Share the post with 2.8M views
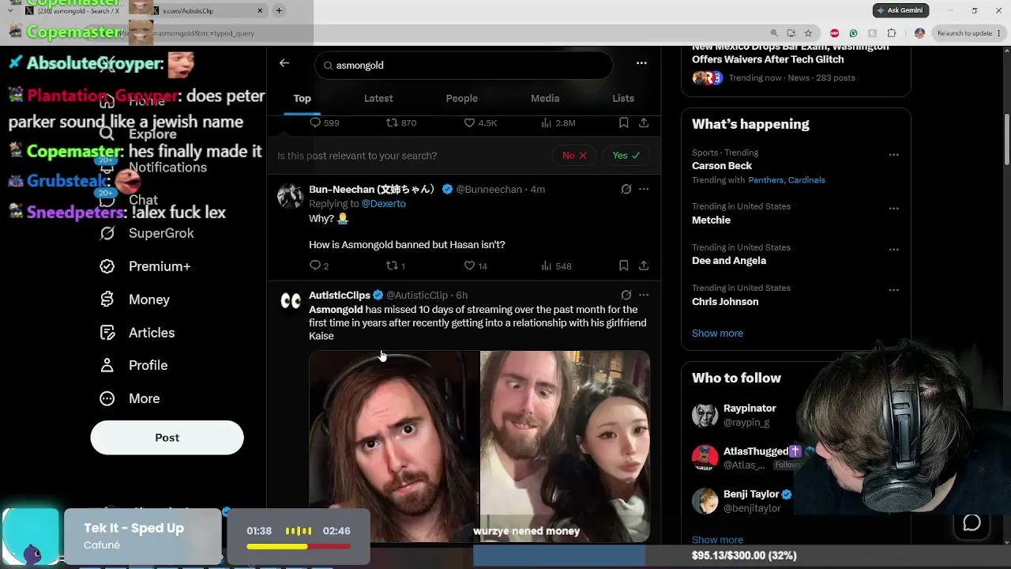This screenshot has width=1011, height=569. point(644,122)
